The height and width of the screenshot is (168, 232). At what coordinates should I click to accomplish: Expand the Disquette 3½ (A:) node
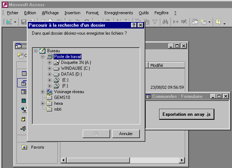tap(49, 62)
